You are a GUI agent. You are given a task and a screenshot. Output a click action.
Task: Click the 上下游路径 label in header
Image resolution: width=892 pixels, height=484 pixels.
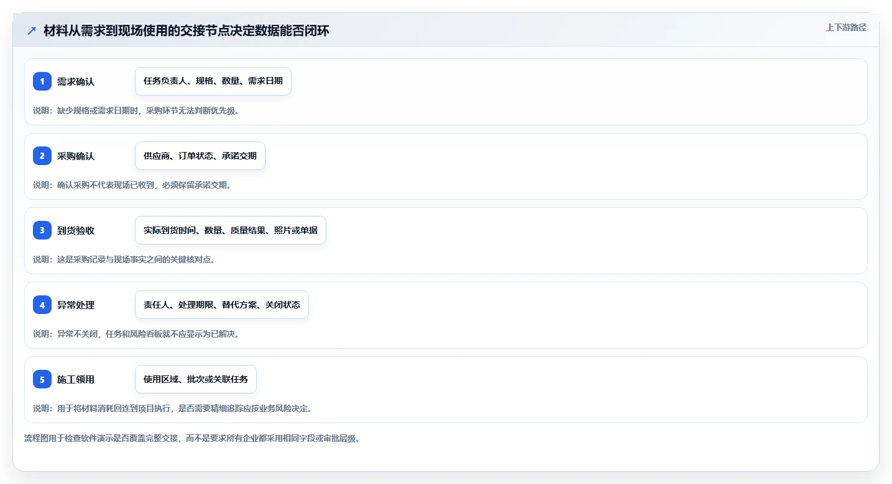(846, 27)
